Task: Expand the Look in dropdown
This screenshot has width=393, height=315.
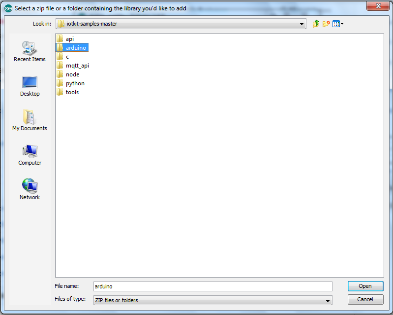Action: pos(302,24)
